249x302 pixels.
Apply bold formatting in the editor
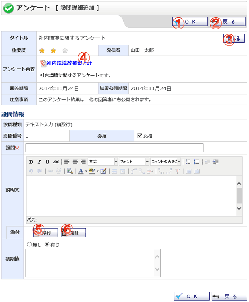click(31, 162)
